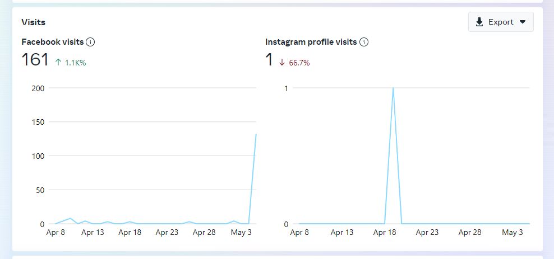Click the red down arrow beside 66.7%

pos(281,63)
